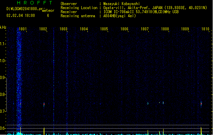Viewport: 213px width, 135px height.
Task: Click the date stamp 02.02.04 18:00
Action: 21,16
